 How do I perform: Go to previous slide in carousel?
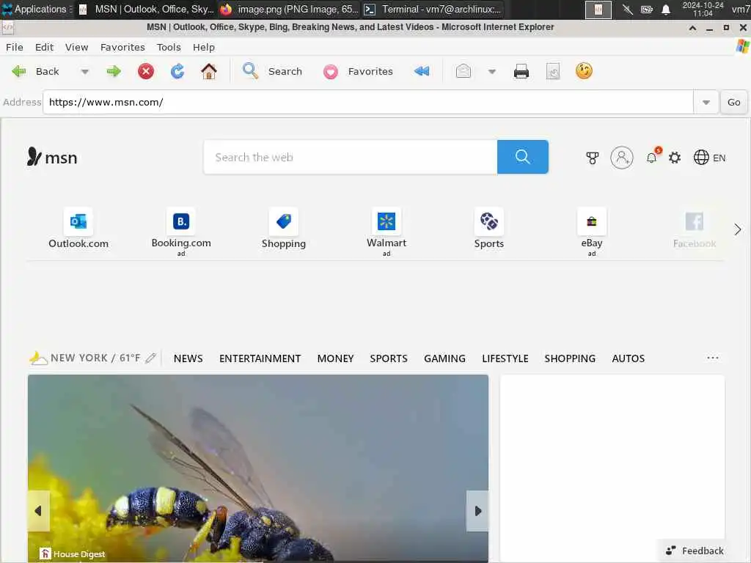(38, 511)
